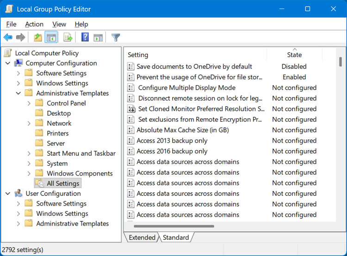The image size is (347, 256).
Task: Select Software Settings under User Configuration
Action: pyautogui.click(x=61, y=203)
